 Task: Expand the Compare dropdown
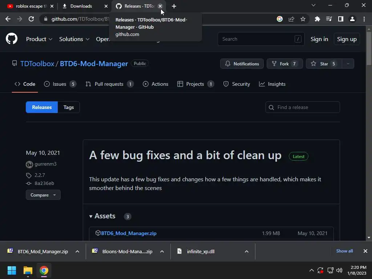click(x=43, y=195)
